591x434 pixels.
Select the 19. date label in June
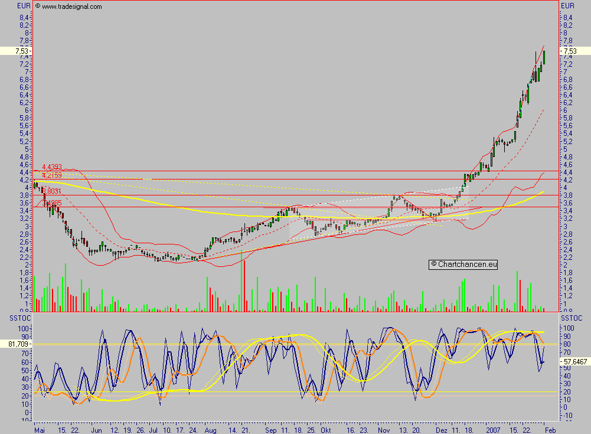(x=128, y=430)
